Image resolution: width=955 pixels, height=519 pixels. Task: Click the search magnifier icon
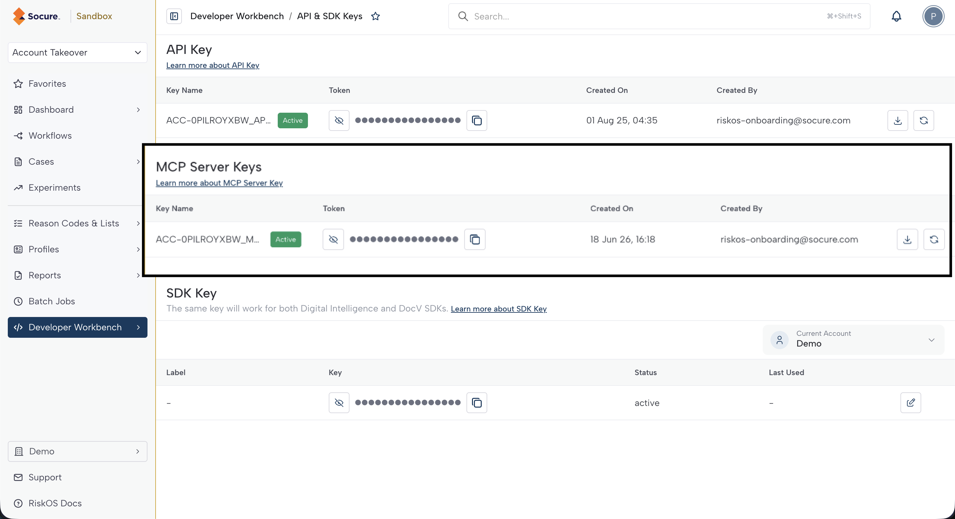463,16
